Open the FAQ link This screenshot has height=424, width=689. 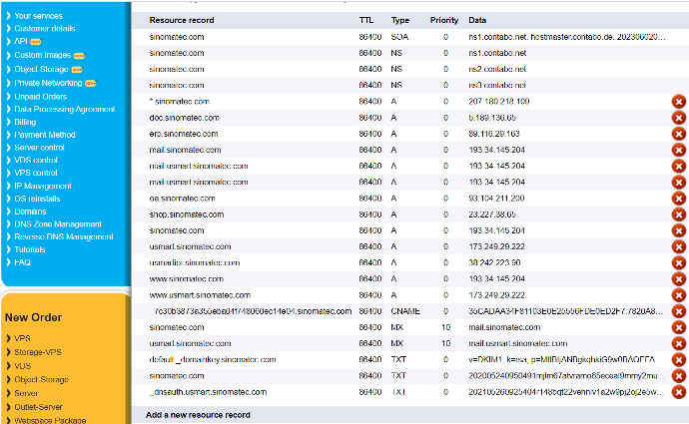[22, 262]
